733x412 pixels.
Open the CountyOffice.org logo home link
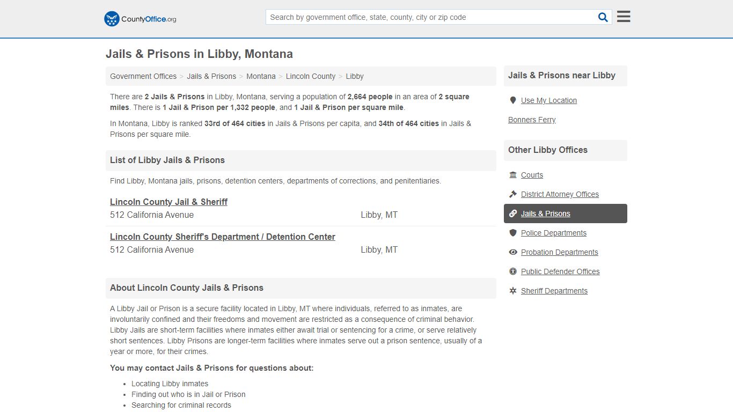click(140, 19)
